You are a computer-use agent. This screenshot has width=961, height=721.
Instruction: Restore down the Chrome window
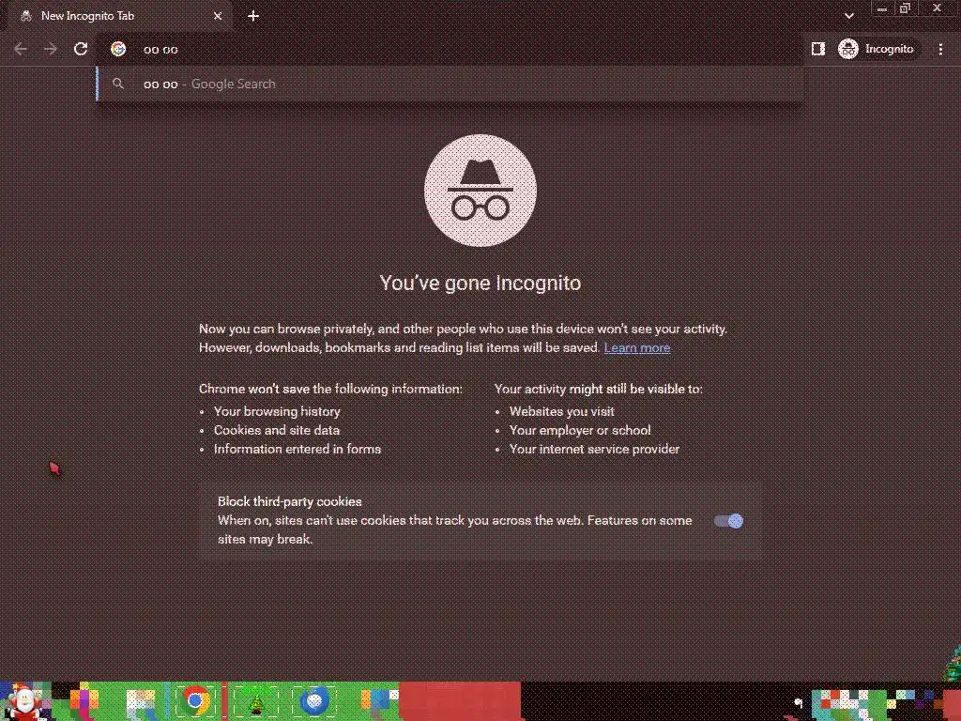point(906,8)
